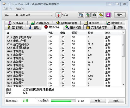Click the vertical scrollbar thumb of the list
Screen dimensions: 130x108
123,45
